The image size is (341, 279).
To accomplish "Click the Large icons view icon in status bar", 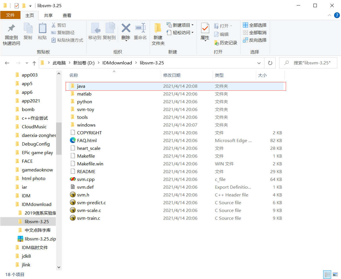I will [335, 274].
